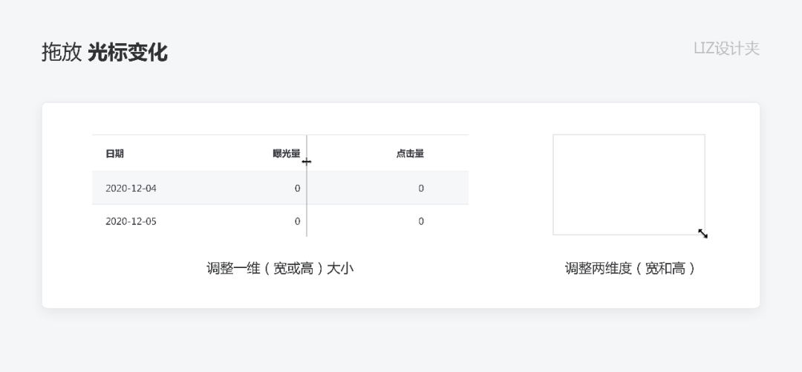Click the rectangle's bottom-right corner handle

coord(705,235)
